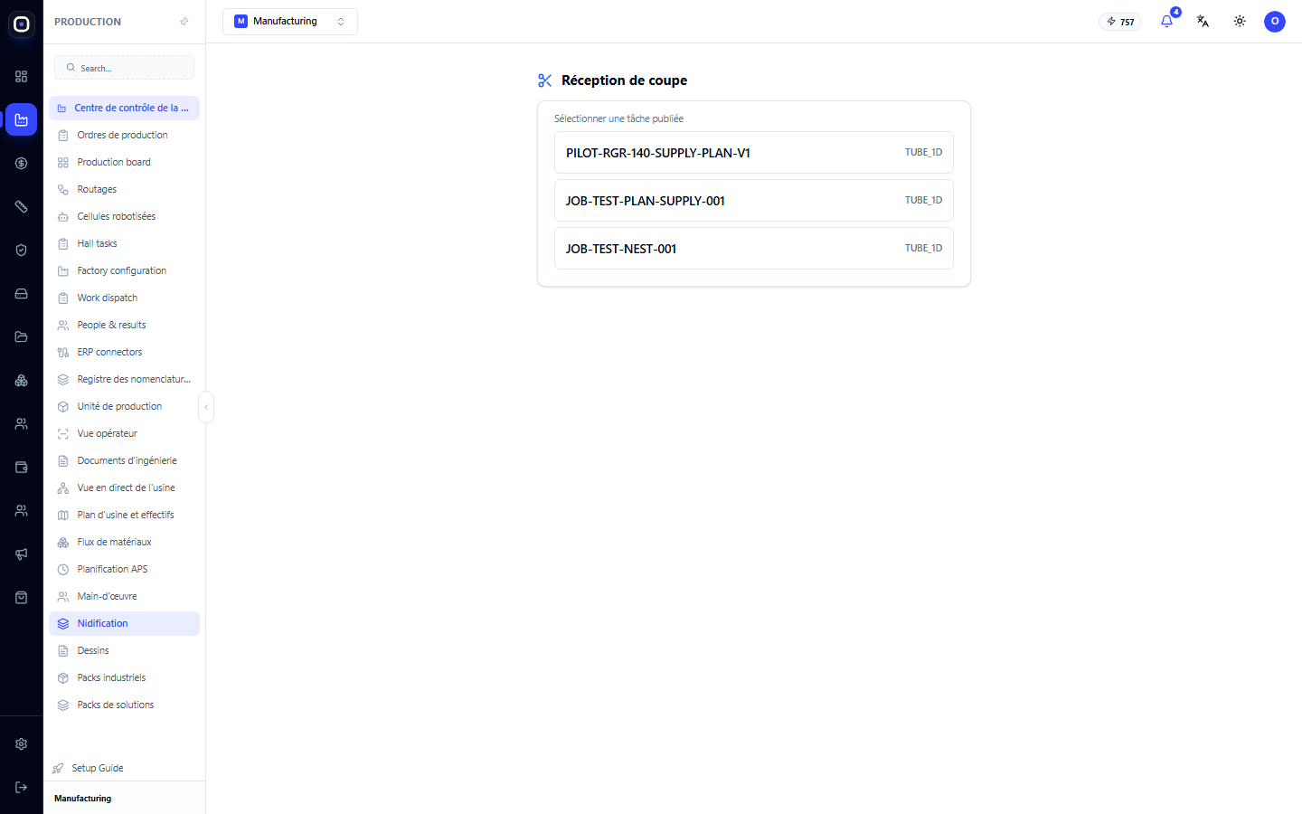Image resolution: width=1302 pixels, height=814 pixels.
Task: Open the shopping bag icon in rail
Action: pyautogui.click(x=22, y=597)
